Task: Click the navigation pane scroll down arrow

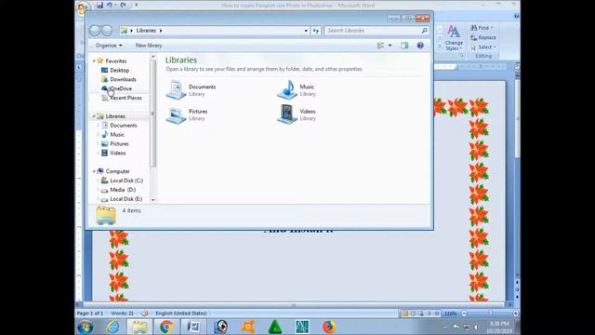Action: coord(152,200)
